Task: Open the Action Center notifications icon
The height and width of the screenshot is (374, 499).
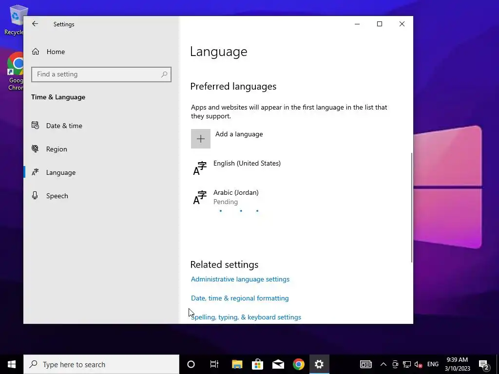Action: (483, 364)
